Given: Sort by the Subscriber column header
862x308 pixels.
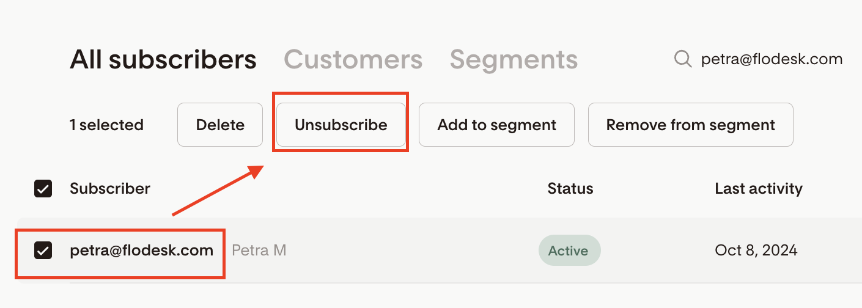Looking at the screenshot, I should click(110, 188).
